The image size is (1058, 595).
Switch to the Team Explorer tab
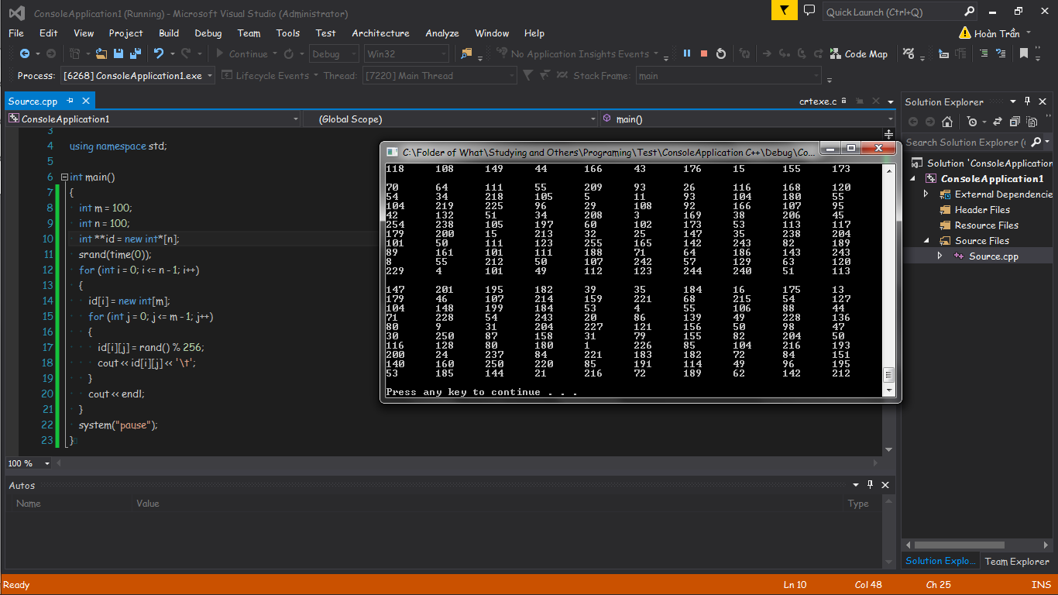(1016, 562)
